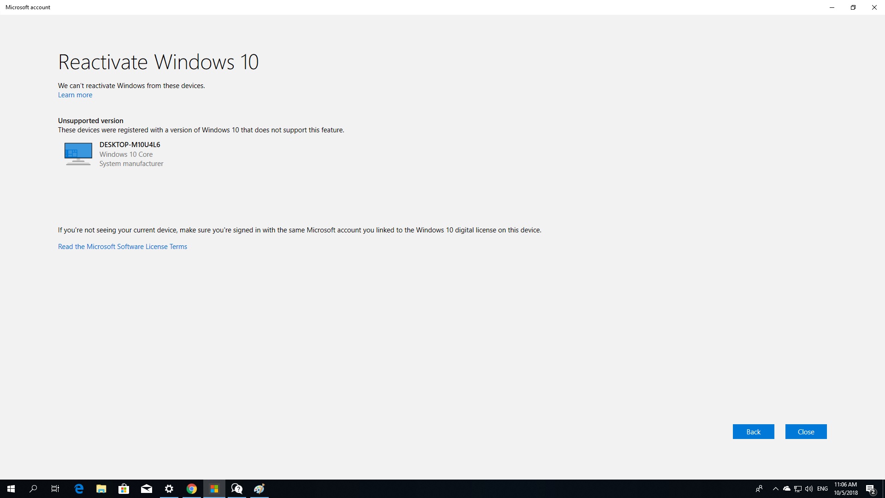Click the Microsoft account taskbar icon
Viewport: 885px width, 498px height.
coord(214,489)
